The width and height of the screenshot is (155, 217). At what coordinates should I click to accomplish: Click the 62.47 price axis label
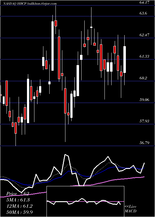pyautogui.click(x=144, y=35)
